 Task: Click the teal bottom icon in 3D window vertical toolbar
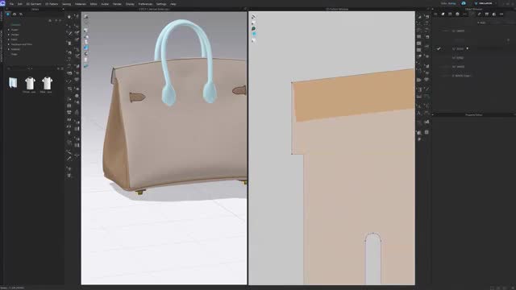86,66
